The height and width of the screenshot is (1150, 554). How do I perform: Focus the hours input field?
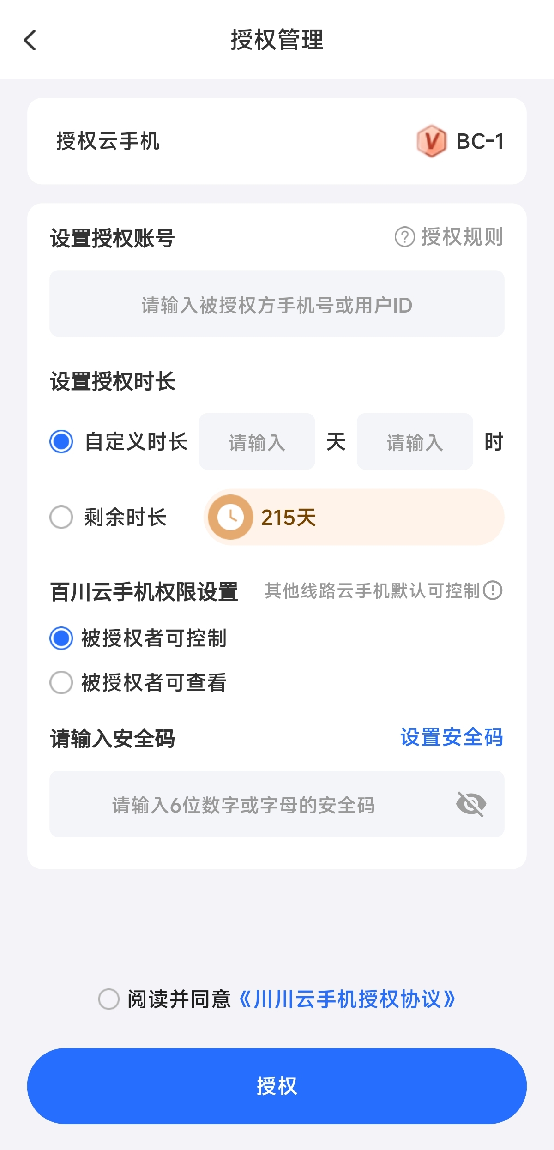(x=415, y=442)
